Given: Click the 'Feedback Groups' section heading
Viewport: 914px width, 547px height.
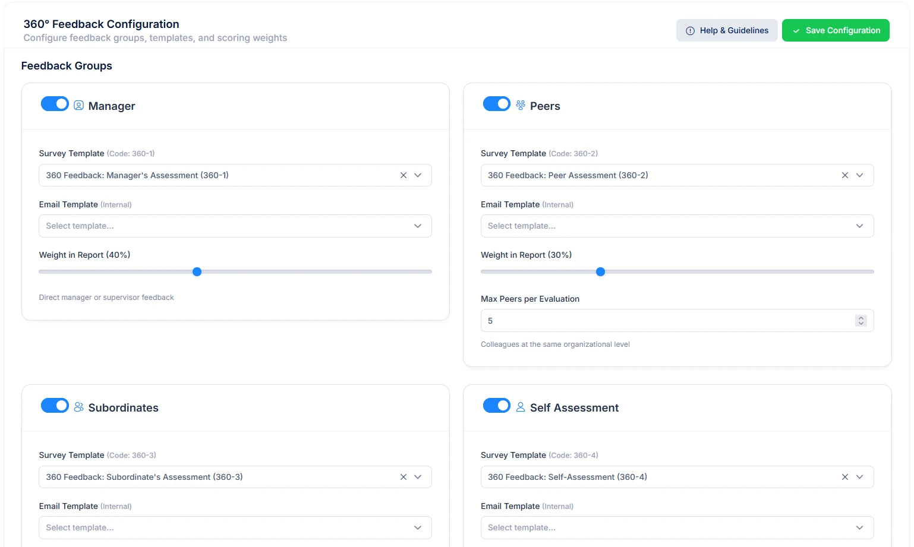Looking at the screenshot, I should click(x=67, y=66).
